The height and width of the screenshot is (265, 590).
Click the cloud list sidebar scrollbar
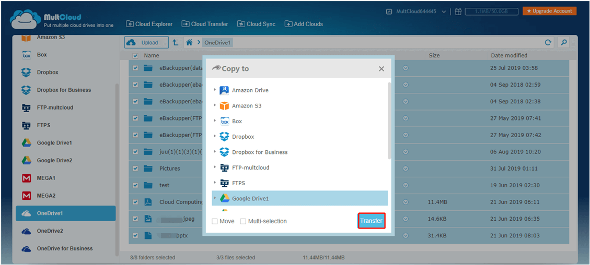coord(117,169)
